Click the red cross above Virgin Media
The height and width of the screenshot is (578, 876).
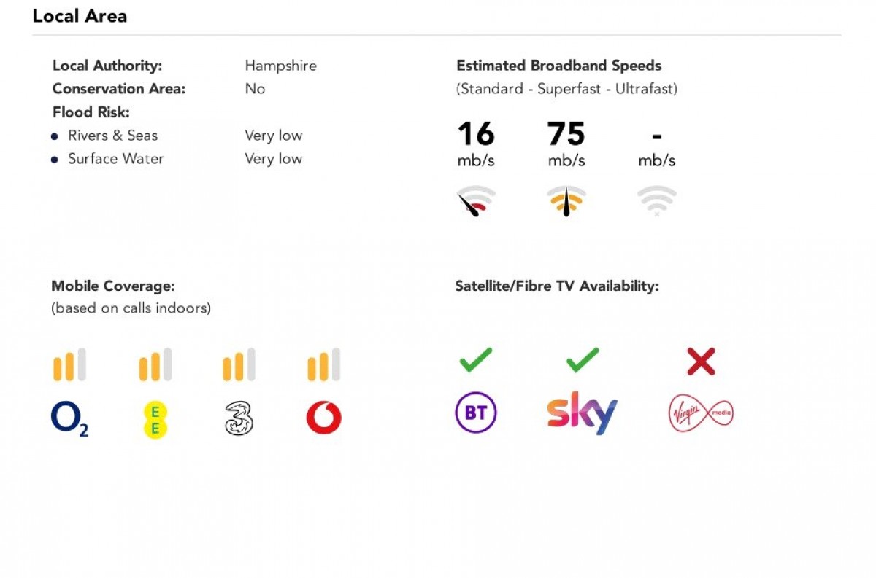click(x=701, y=361)
